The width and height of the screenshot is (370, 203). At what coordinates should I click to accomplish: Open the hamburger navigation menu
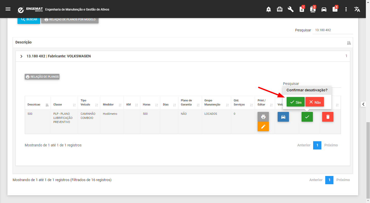click(x=8, y=9)
